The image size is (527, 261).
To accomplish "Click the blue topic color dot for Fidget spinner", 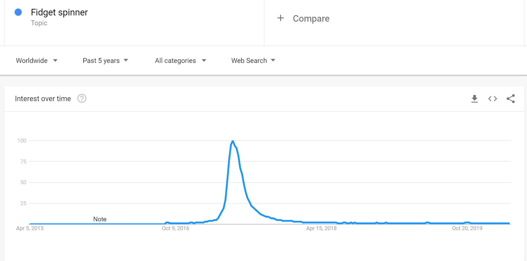I will pos(18,12).
